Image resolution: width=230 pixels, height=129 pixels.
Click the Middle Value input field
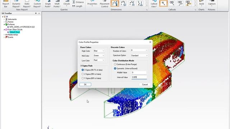pyautogui.click(x=139, y=72)
